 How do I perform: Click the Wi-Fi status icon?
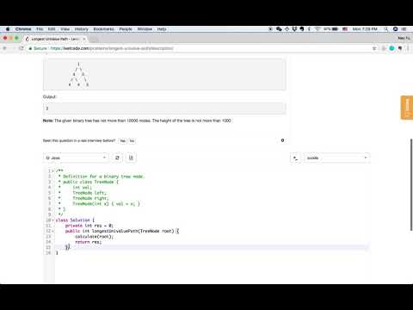tap(317, 29)
